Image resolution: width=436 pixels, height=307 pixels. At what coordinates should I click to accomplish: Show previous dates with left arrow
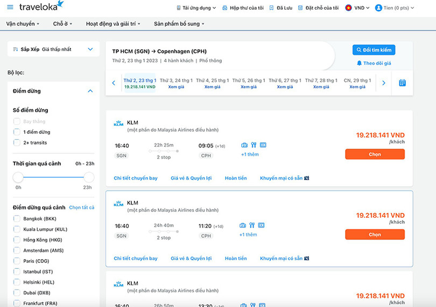(x=114, y=83)
